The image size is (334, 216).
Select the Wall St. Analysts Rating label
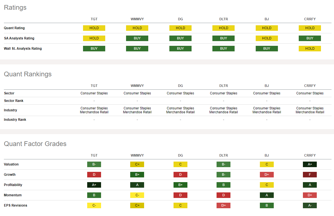23,49
